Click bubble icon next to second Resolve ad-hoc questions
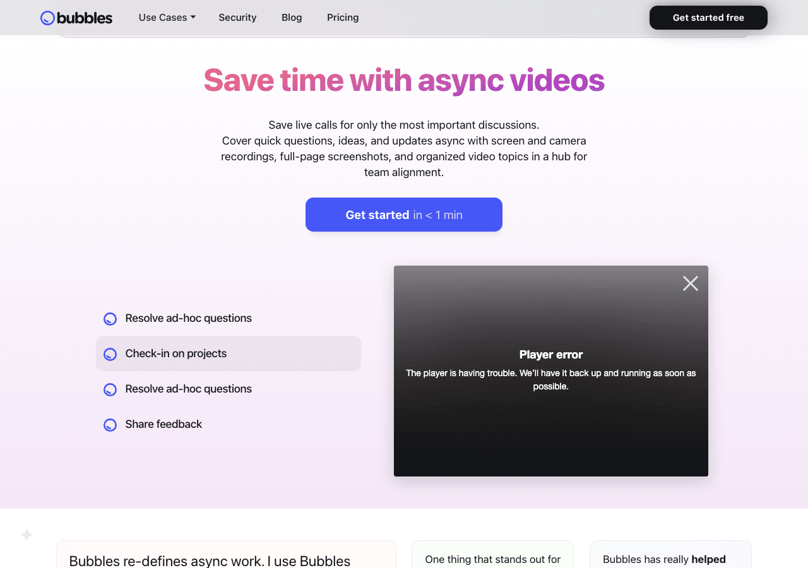808x568 pixels. tap(110, 389)
